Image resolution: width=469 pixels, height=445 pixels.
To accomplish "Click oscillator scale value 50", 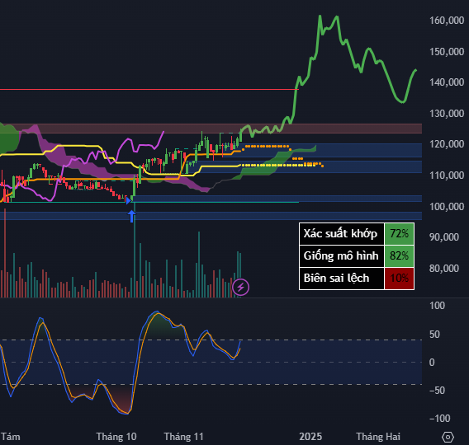I will coord(434,335).
